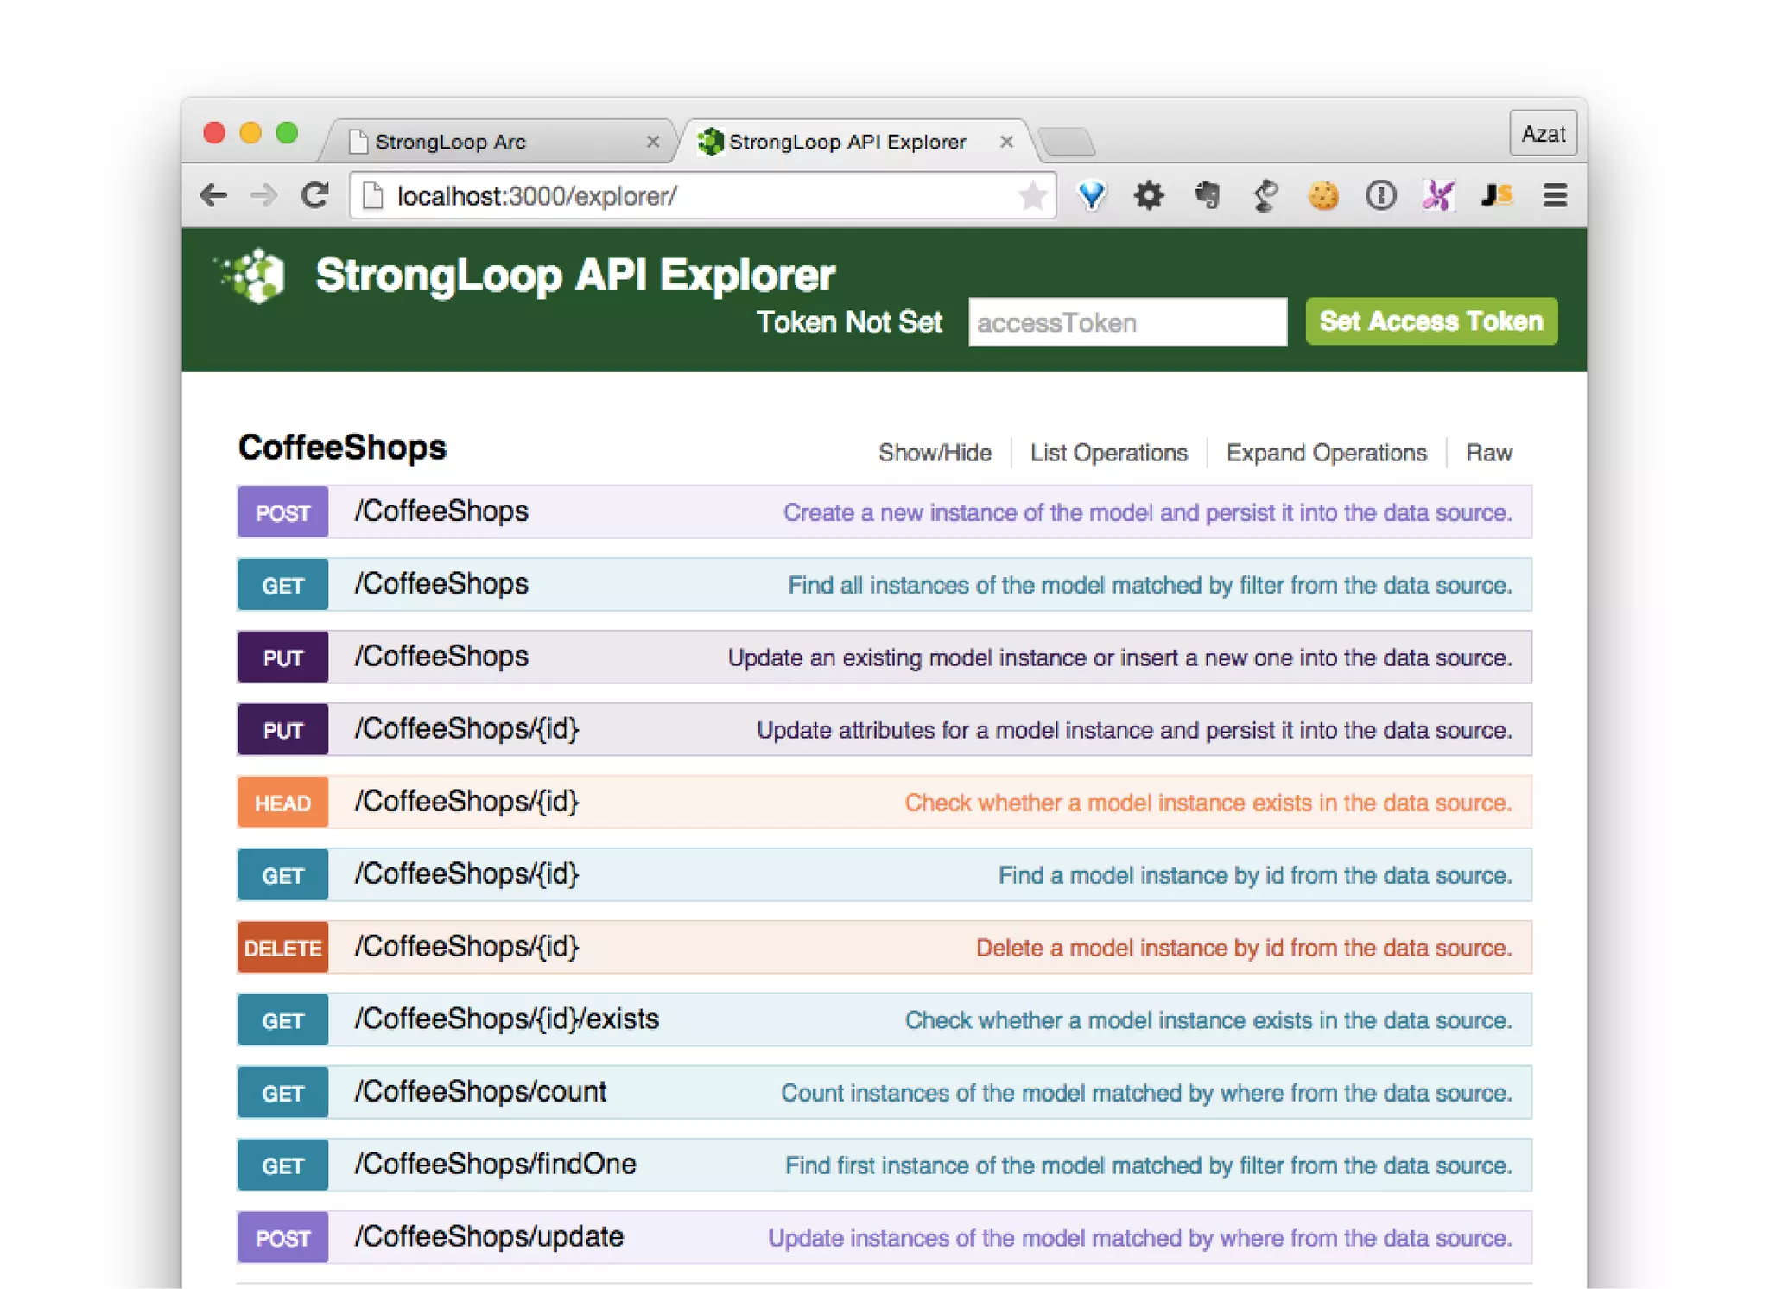Click orange 'Check whether a model instance exists' text
Viewport: 1769px width, 1289px height.
[x=1208, y=803]
